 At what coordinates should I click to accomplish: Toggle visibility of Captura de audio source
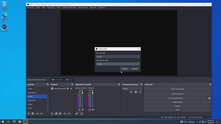click(68, 89)
